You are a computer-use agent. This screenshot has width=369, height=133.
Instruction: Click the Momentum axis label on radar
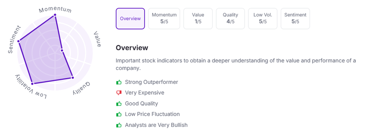tap(55, 10)
